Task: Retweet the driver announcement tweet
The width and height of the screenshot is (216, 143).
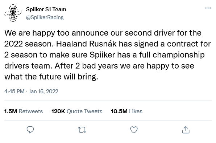Action: click(82, 130)
